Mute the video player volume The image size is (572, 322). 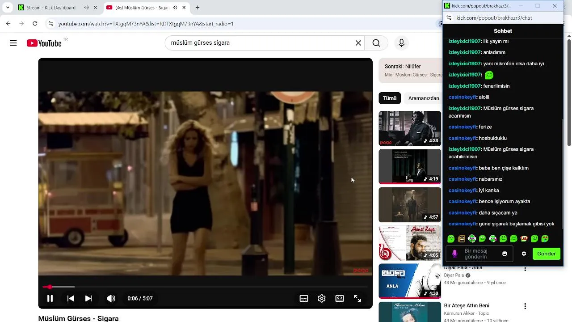pos(111,298)
